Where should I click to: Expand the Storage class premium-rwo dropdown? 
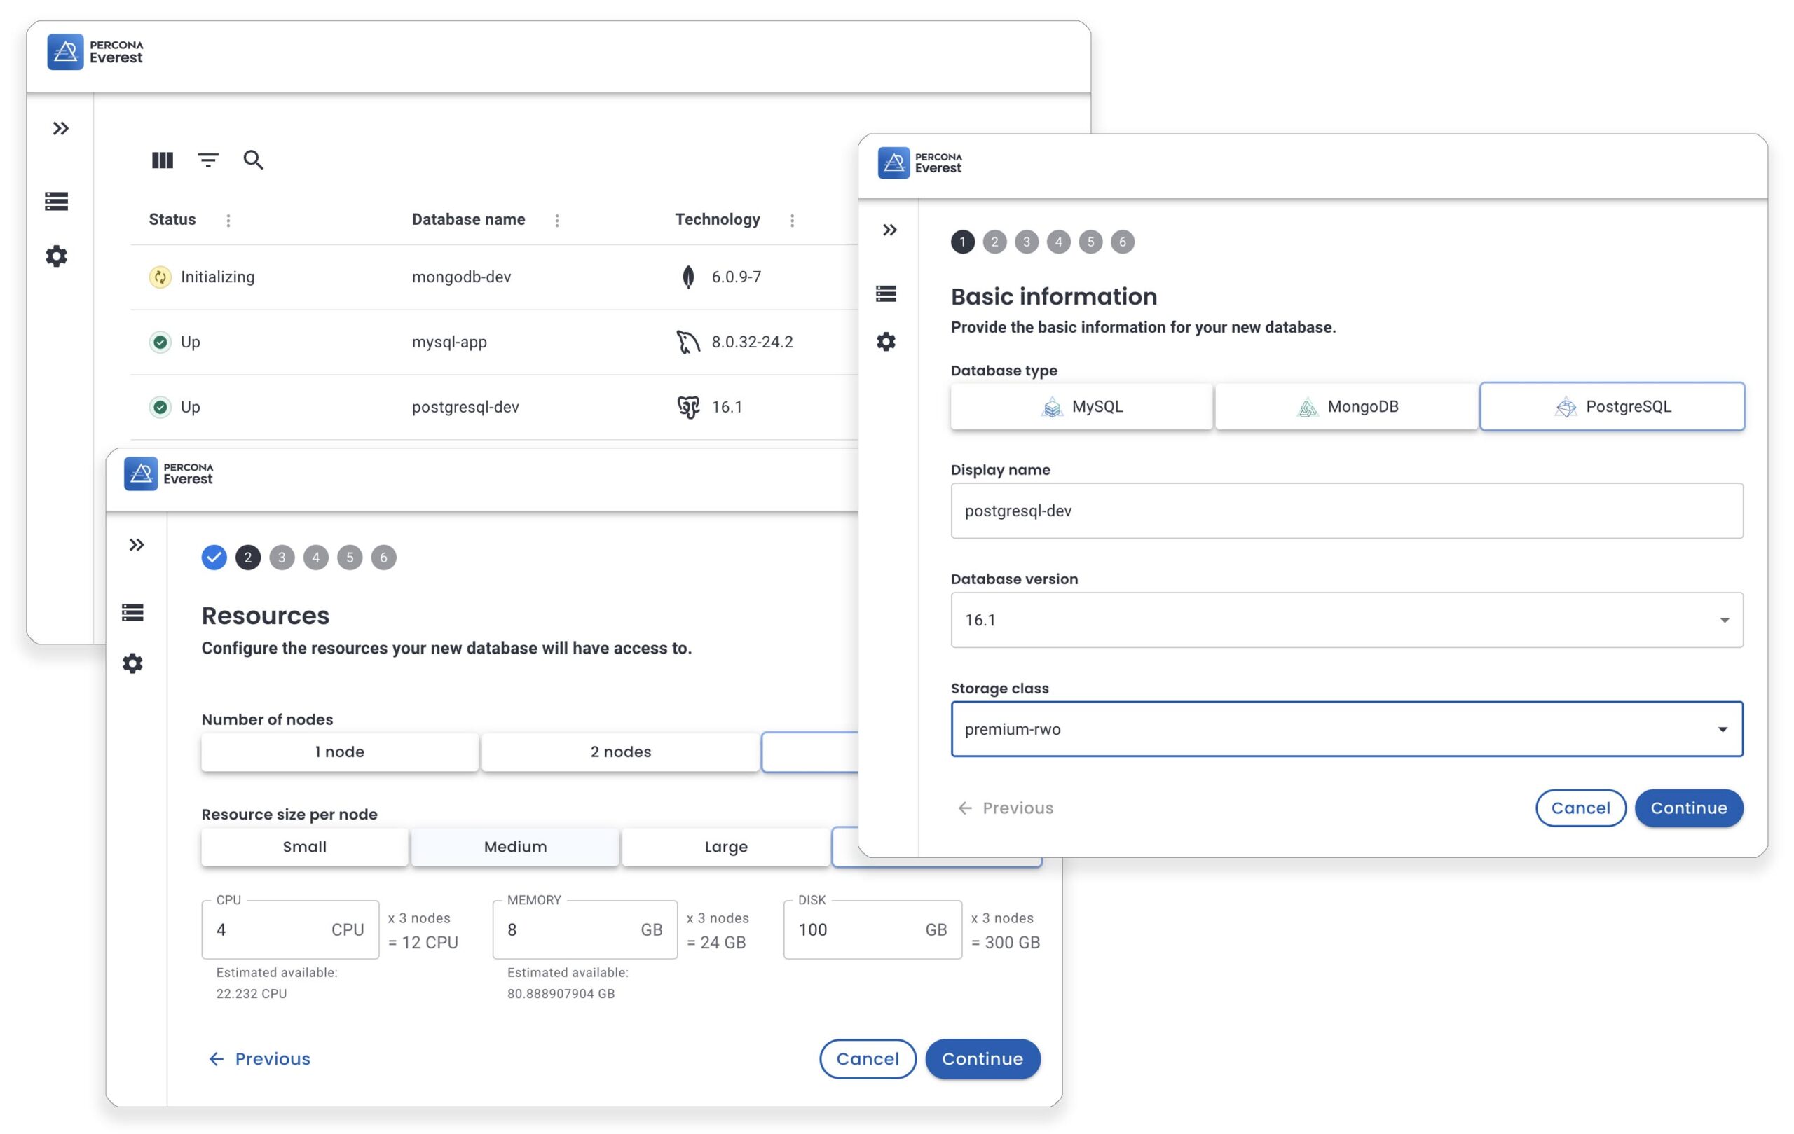point(1346,730)
